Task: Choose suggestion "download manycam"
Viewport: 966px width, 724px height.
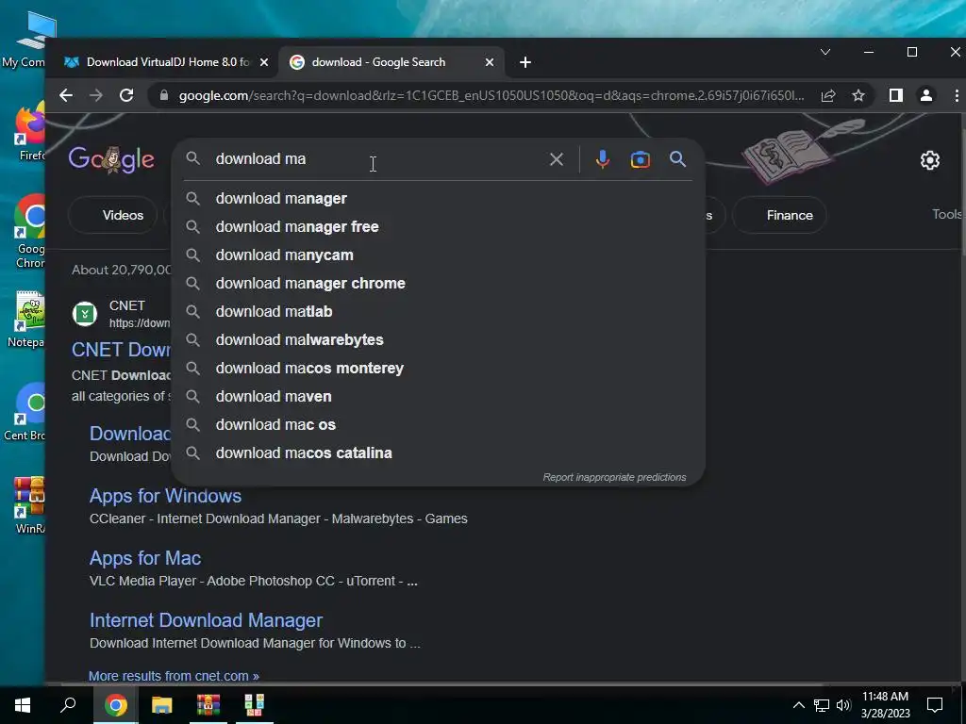Action: 438,255
